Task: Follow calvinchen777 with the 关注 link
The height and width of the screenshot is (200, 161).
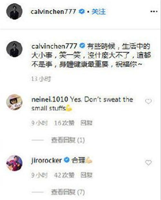Action: (99, 12)
